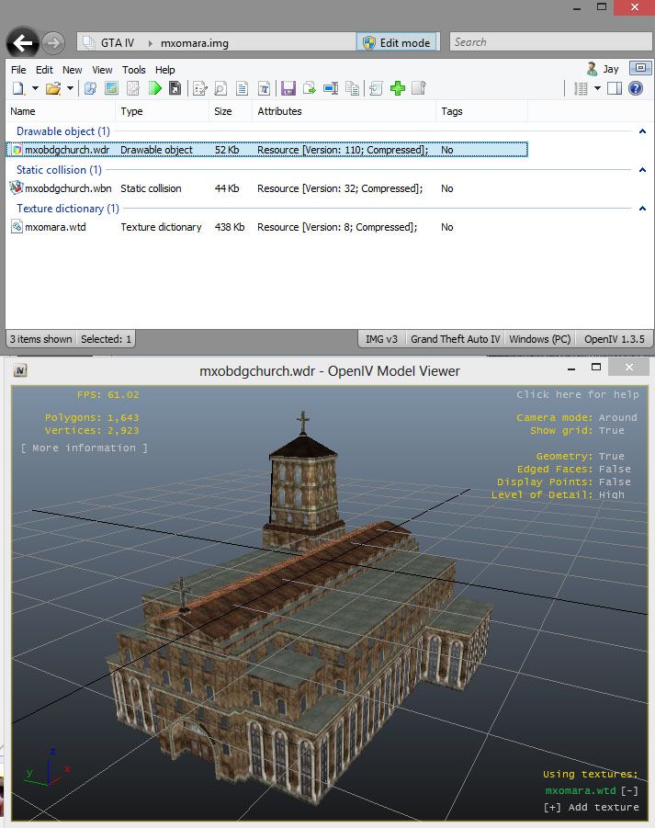Click the picture image toolbar icon
This screenshot has height=828, width=655.
(111, 89)
